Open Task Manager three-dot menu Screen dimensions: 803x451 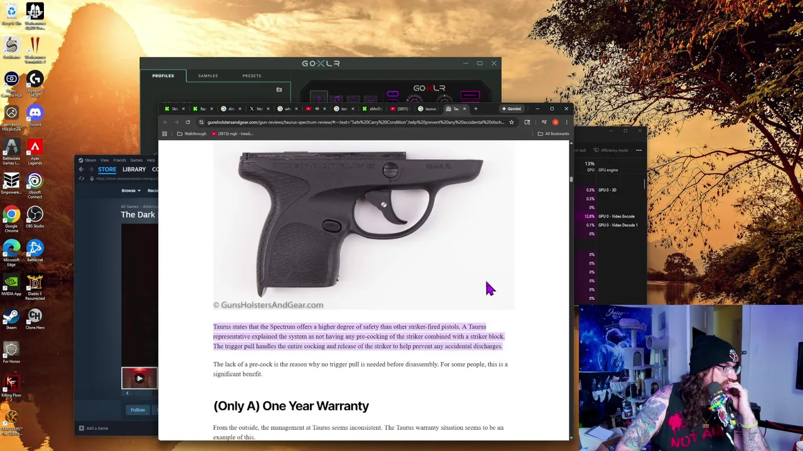[x=639, y=150]
